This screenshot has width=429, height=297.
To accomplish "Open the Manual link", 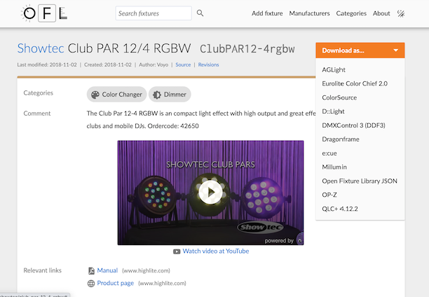I will (107, 270).
